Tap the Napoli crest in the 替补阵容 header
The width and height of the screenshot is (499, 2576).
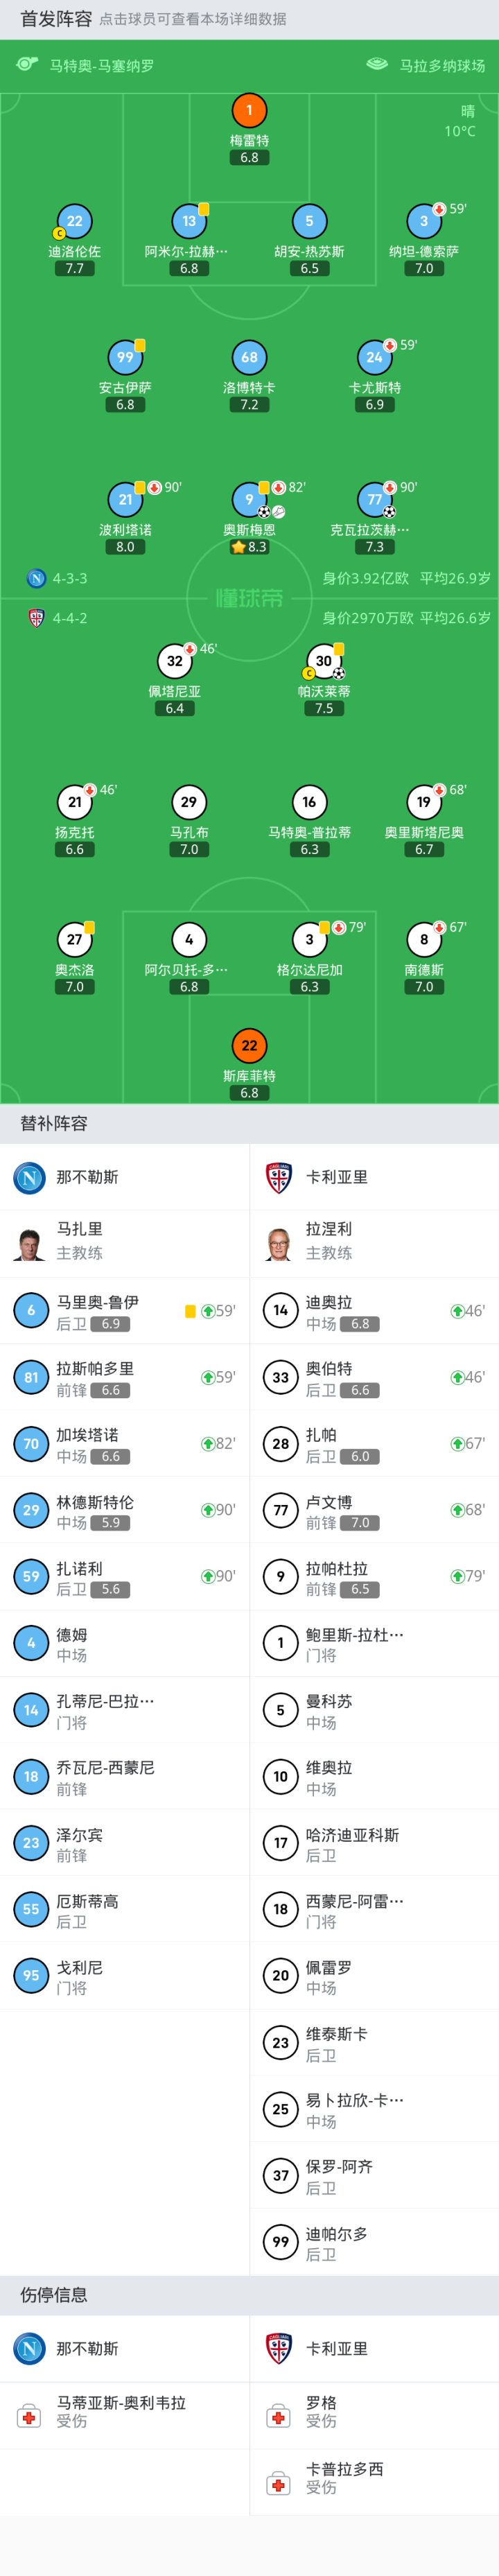tap(29, 1177)
